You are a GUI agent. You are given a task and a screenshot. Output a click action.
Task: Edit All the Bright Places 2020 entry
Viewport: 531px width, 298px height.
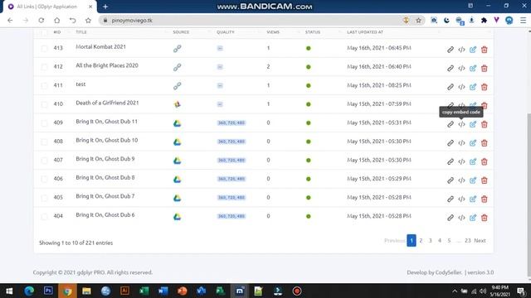click(473, 68)
